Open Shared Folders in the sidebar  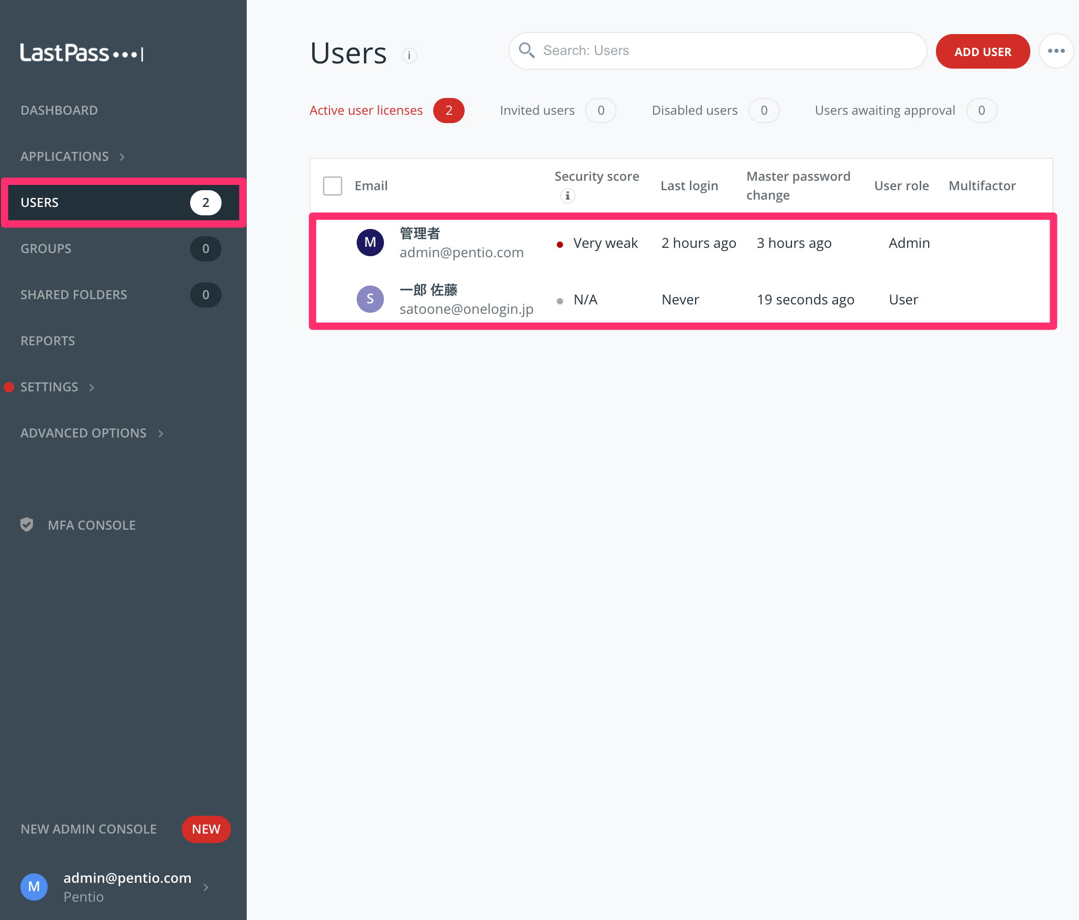74,295
